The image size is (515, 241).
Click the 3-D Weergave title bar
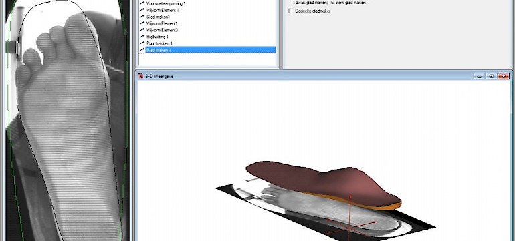(306, 76)
